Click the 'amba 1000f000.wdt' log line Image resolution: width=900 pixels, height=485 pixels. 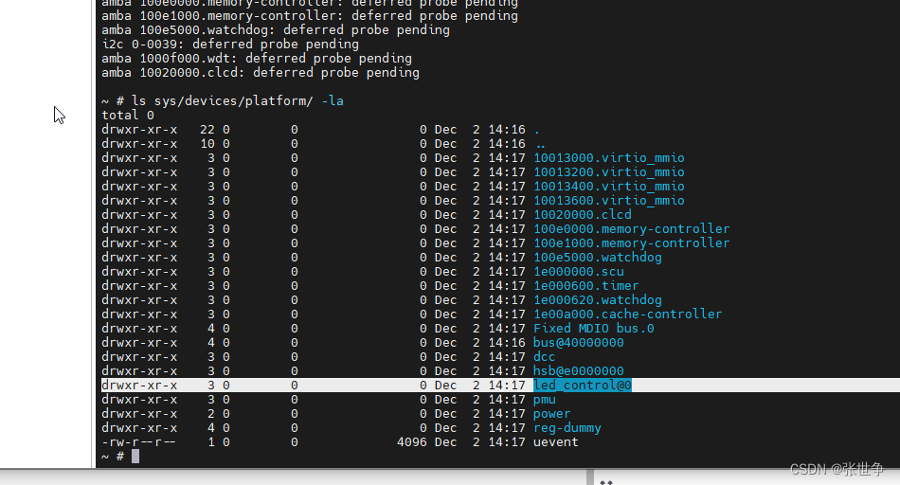click(257, 59)
